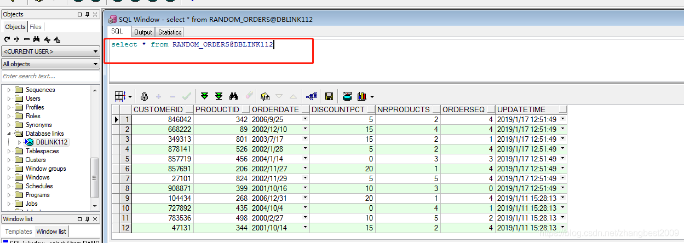Screen dimensions: 684x243
Task: Expand the DBLINK112 node
Action: click(x=20, y=142)
